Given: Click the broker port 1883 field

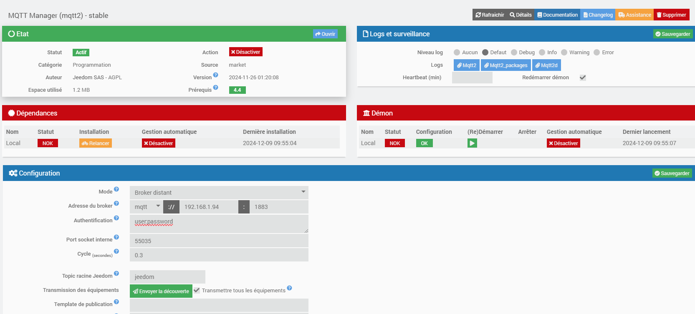Looking at the screenshot, I should click(x=279, y=207).
